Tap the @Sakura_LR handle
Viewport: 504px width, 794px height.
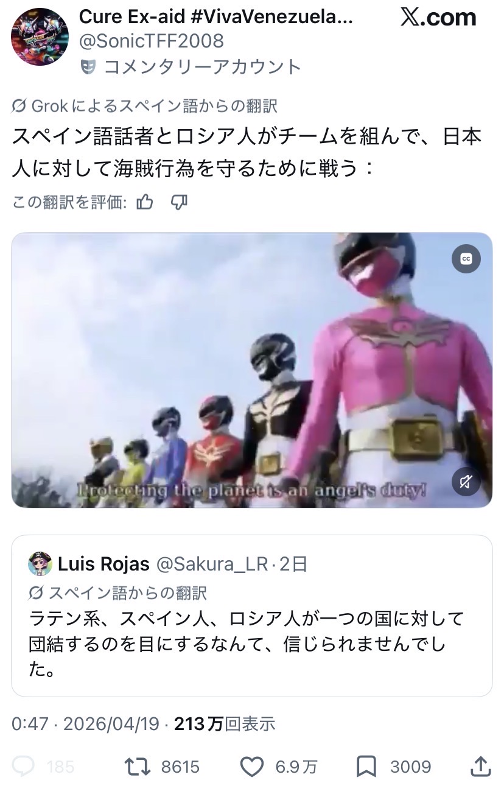[x=212, y=564]
